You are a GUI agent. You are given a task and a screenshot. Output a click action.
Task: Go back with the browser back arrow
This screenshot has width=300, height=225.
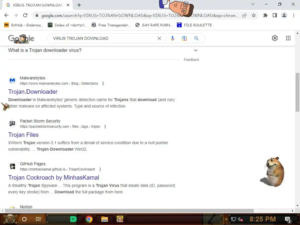coord(6,15)
